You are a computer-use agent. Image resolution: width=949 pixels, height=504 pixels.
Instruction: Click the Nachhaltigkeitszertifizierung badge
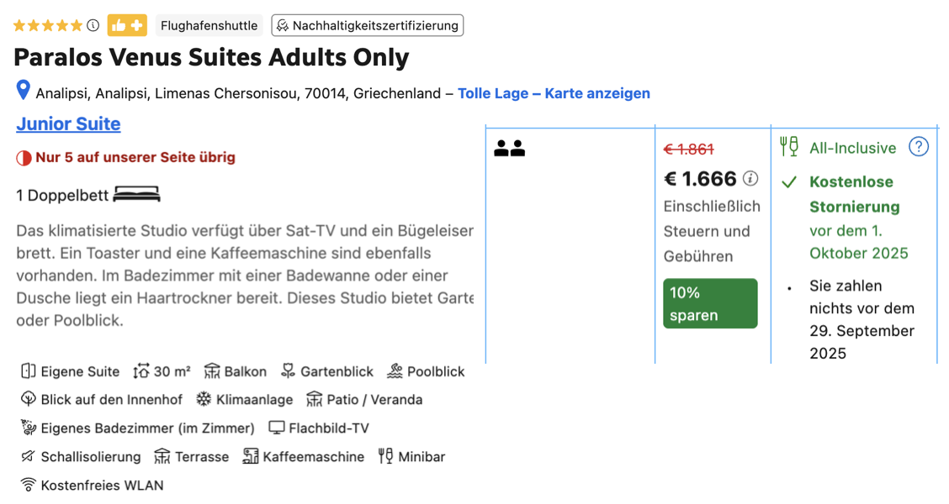point(368,25)
